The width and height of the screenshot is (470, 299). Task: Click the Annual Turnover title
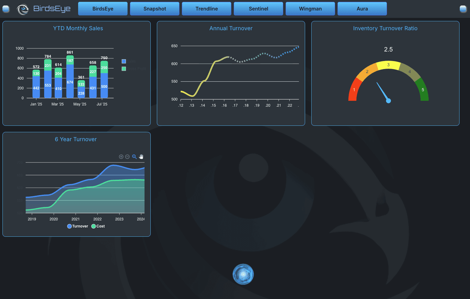coord(231,28)
